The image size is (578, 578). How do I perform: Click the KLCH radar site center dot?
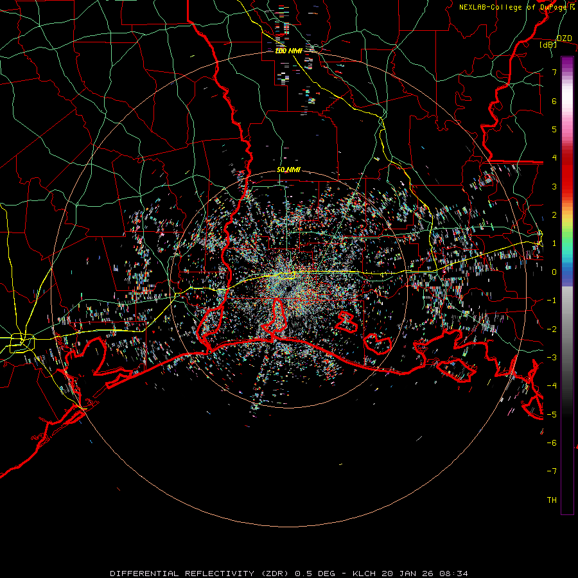click(288, 288)
